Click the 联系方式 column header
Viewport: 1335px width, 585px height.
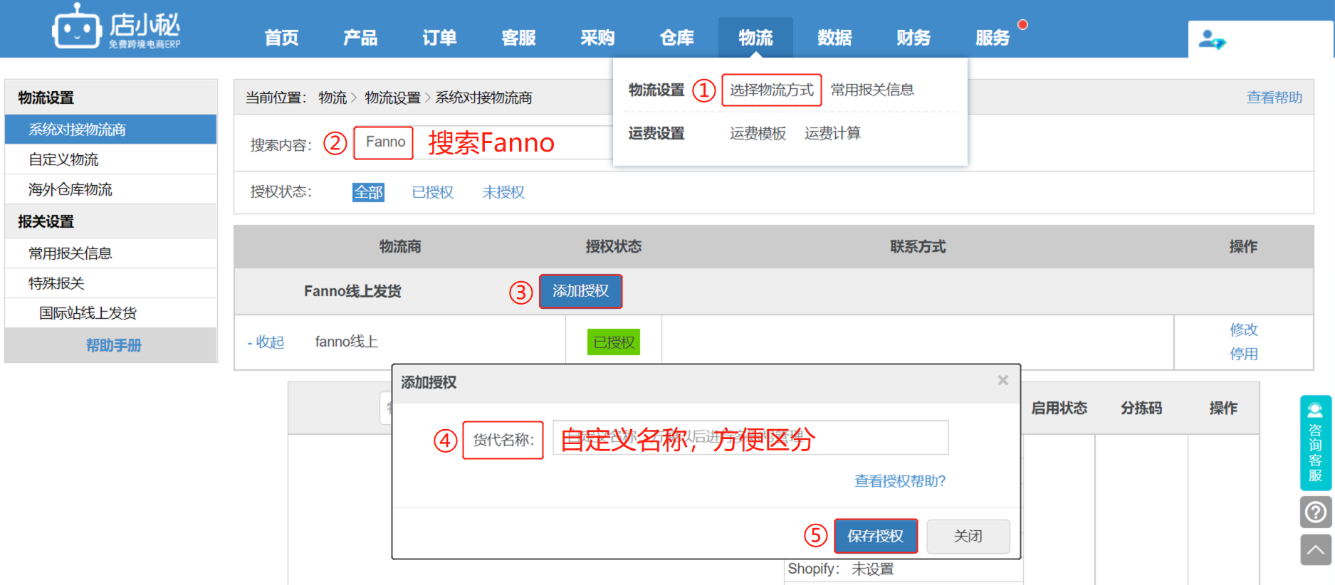(918, 247)
